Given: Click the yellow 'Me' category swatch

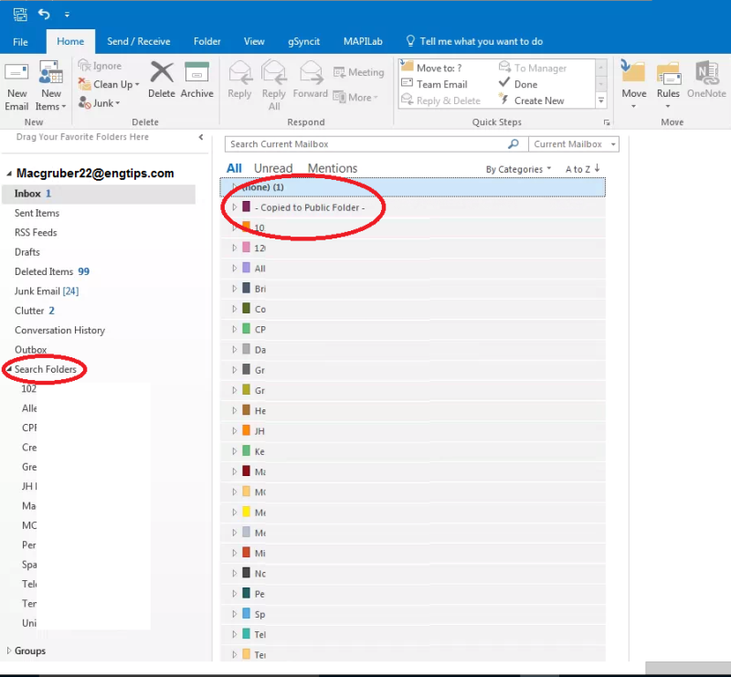Looking at the screenshot, I should [246, 512].
